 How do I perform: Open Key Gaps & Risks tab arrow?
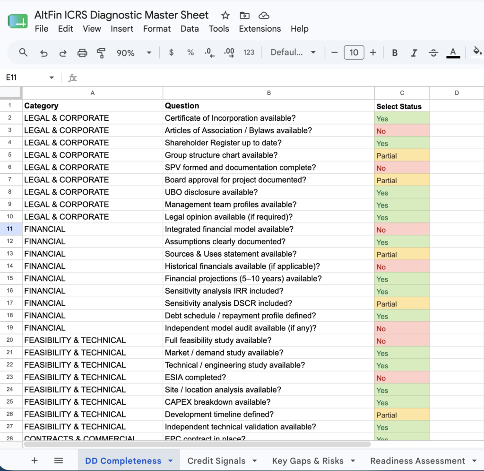pyautogui.click(x=353, y=461)
